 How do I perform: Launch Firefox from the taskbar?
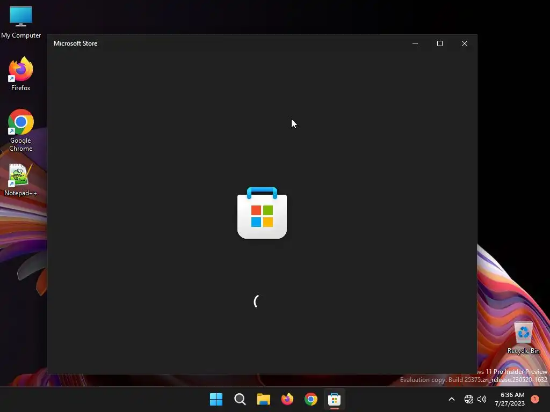pyautogui.click(x=287, y=399)
